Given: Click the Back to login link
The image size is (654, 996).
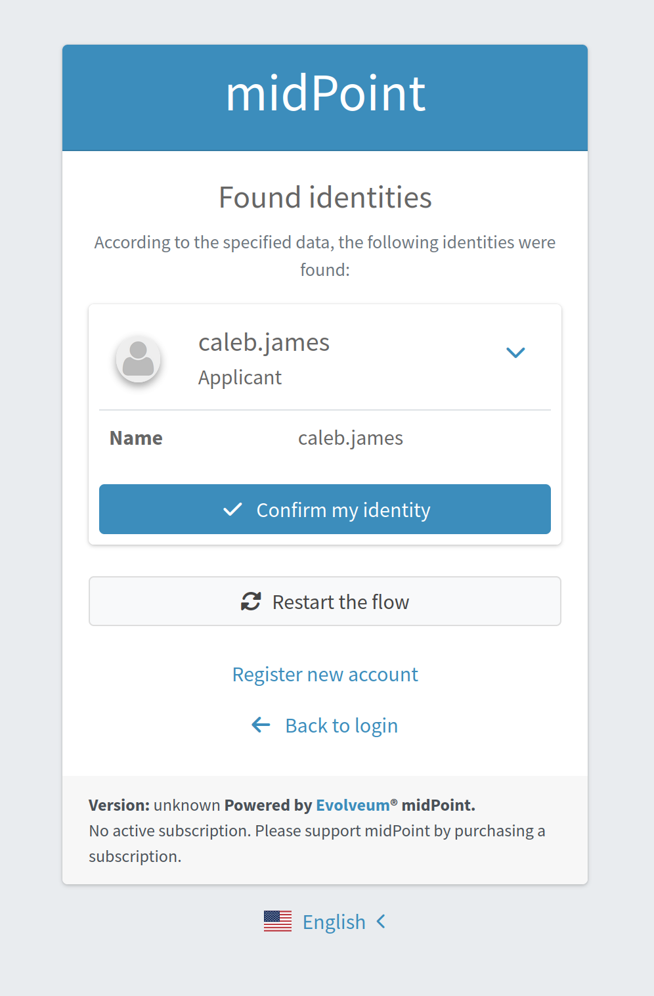Looking at the screenshot, I should click(x=341, y=725).
